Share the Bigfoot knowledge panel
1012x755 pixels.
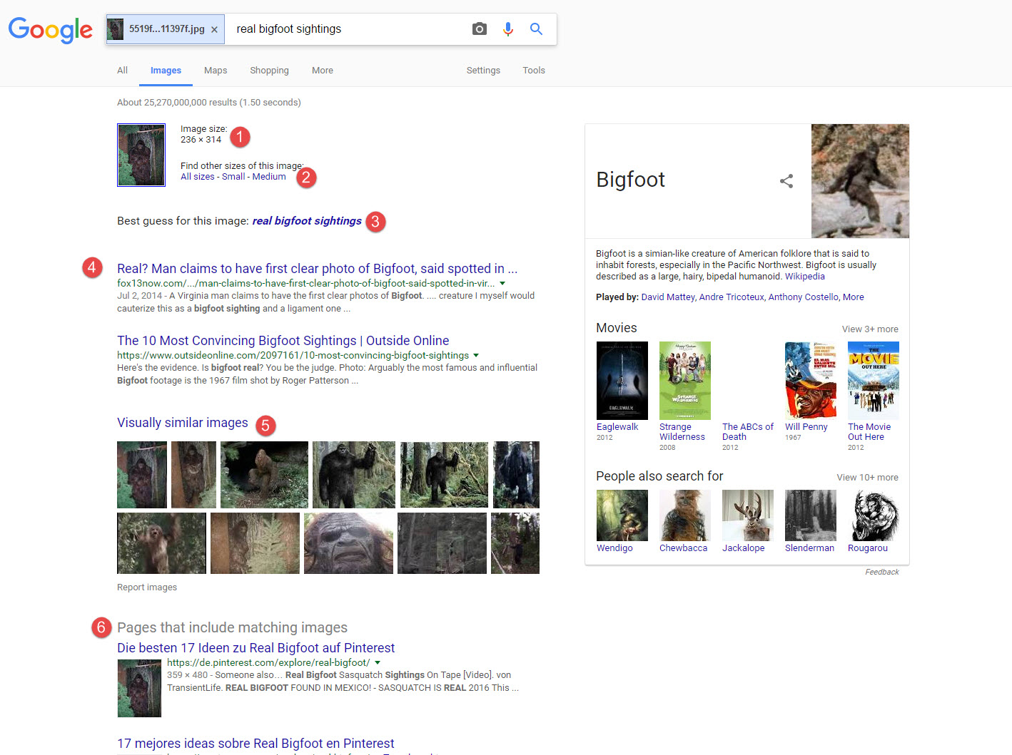[x=786, y=181]
